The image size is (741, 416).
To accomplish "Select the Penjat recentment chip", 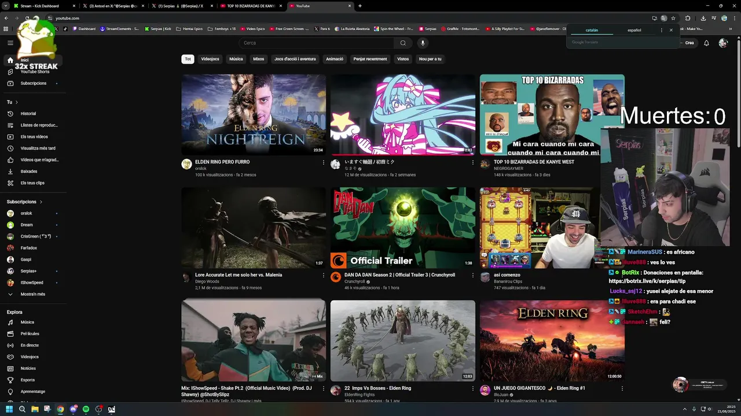I will [370, 59].
